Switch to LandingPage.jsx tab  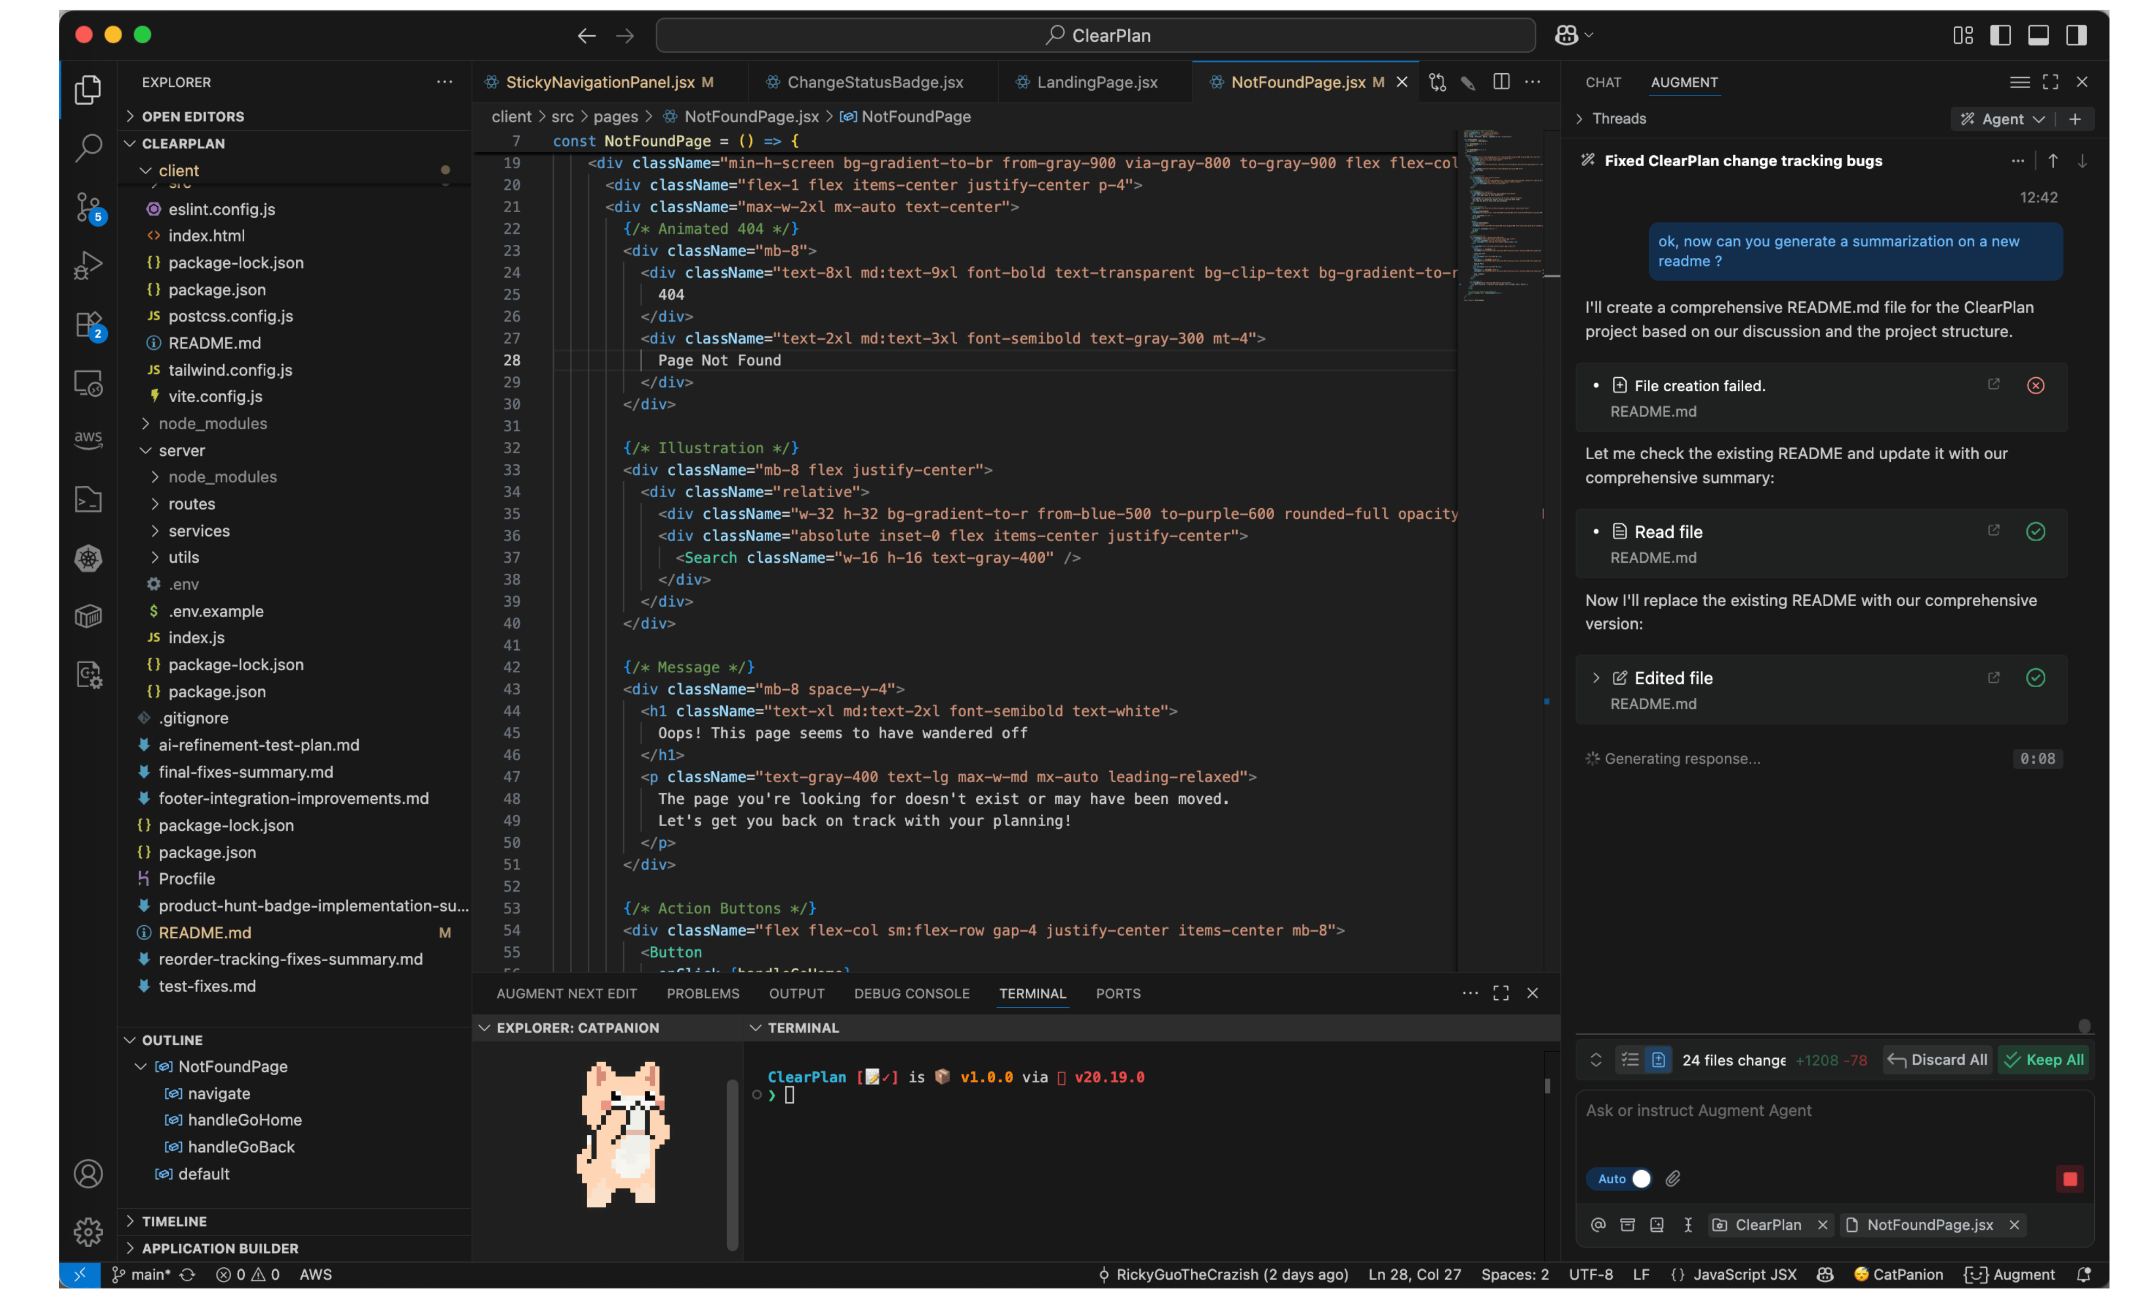pos(1096,81)
